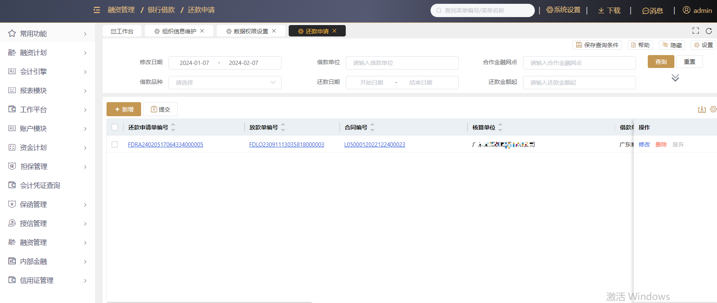Open link FDLO23091113035818000003
The image size is (717, 303).
(x=286, y=145)
